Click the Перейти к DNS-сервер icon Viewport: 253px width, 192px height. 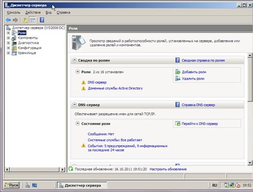[178, 124]
